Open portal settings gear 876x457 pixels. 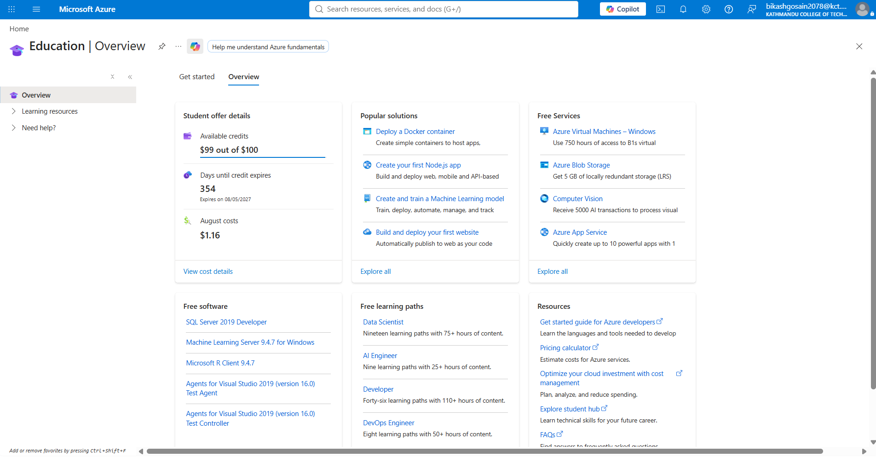(706, 9)
